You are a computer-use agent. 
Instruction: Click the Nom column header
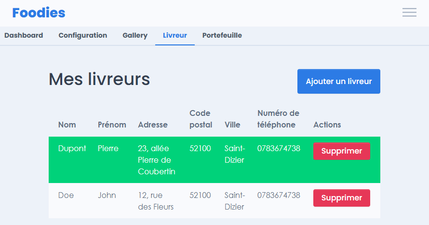click(67, 125)
